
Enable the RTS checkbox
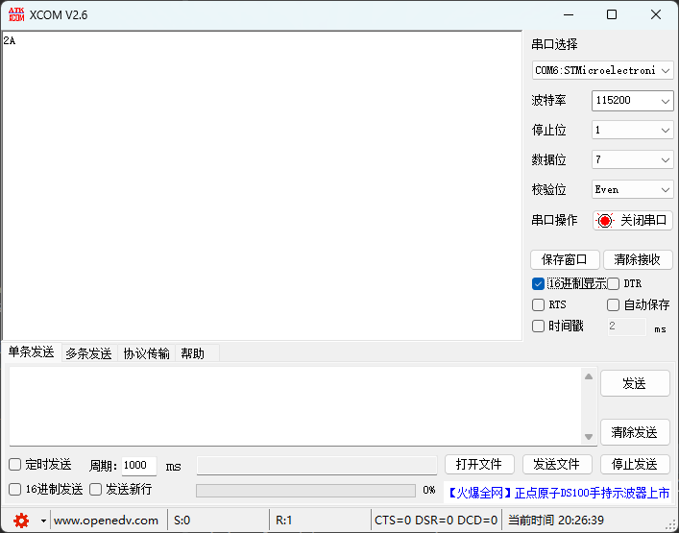coord(538,304)
